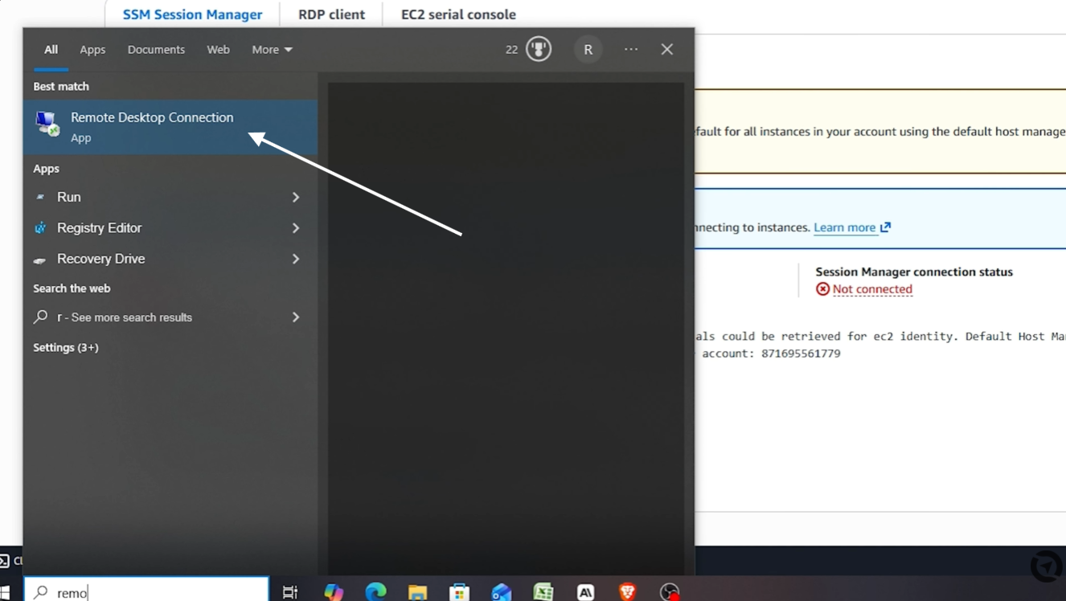Click the external link icon beside Learn more
The width and height of the screenshot is (1066, 601).
pos(886,227)
